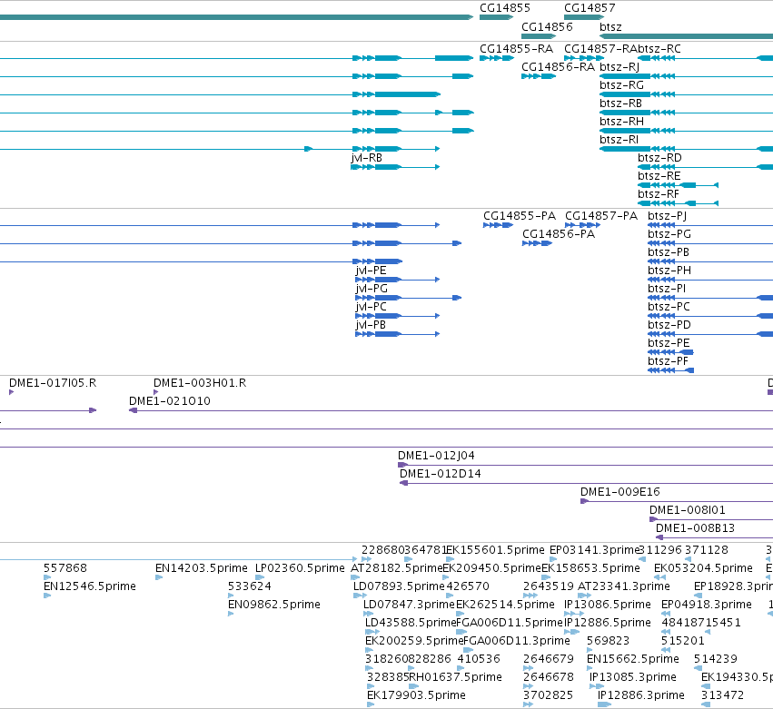Select the btsz-RG transcript label
The height and width of the screenshot is (709, 773).
click(621, 85)
